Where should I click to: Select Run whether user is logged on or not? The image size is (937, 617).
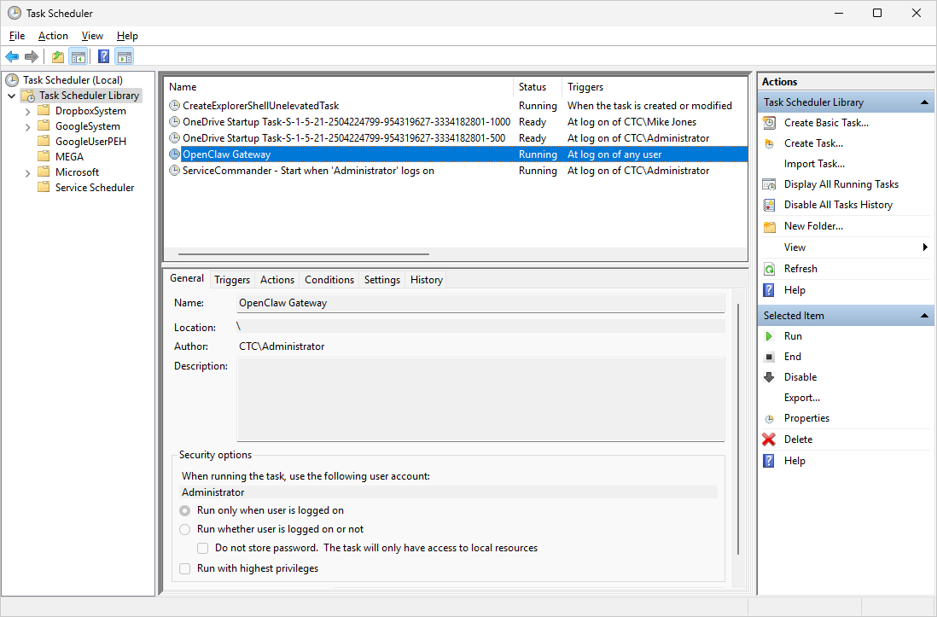point(185,529)
